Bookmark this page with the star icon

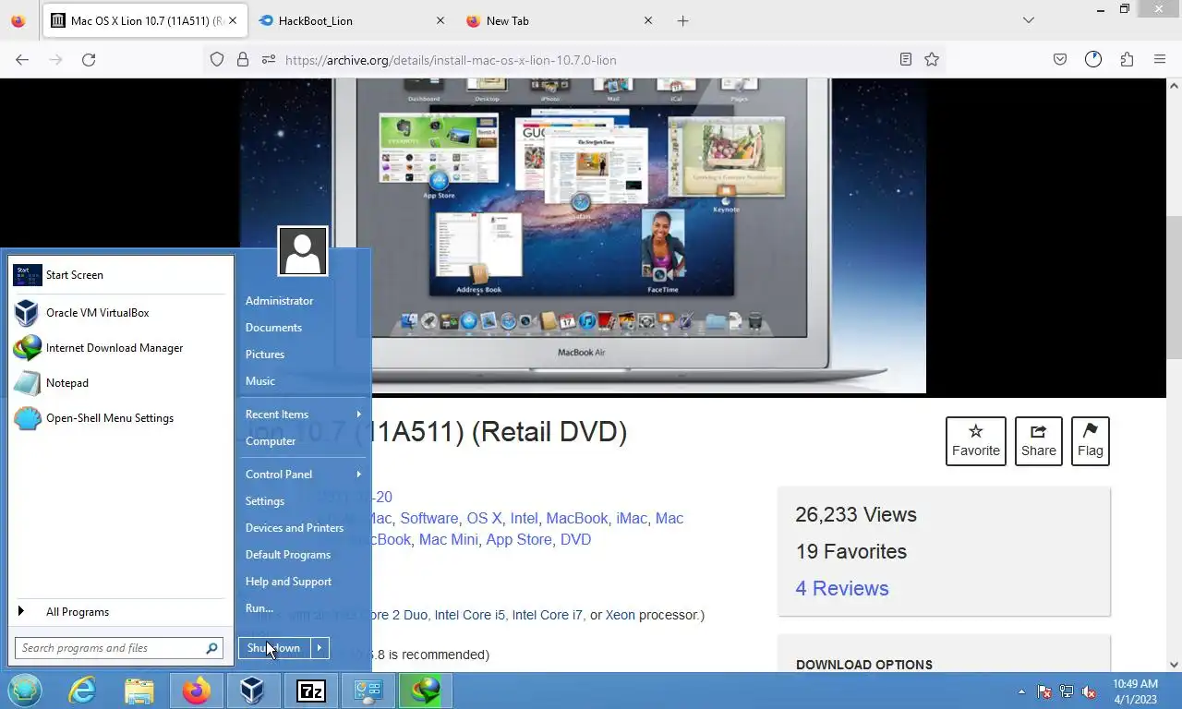[932, 60]
